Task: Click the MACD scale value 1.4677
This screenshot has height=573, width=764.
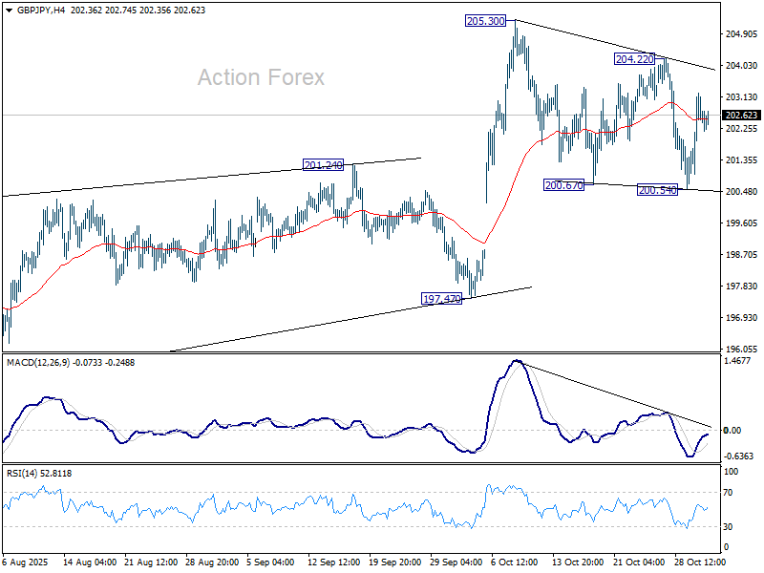Action: pos(737,361)
